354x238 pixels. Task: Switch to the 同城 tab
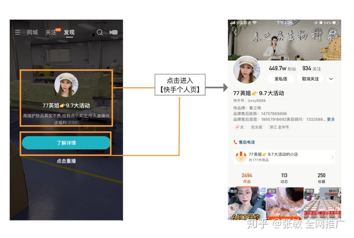(32, 32)
